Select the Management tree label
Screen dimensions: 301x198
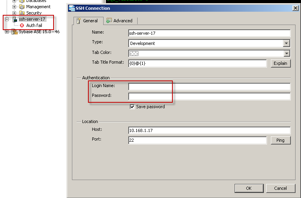[x=38, y=7]
